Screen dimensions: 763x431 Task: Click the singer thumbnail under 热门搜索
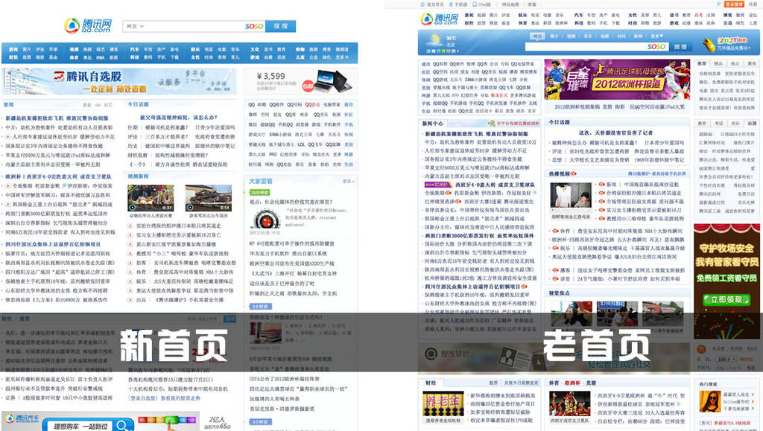[x=710, y=401]
